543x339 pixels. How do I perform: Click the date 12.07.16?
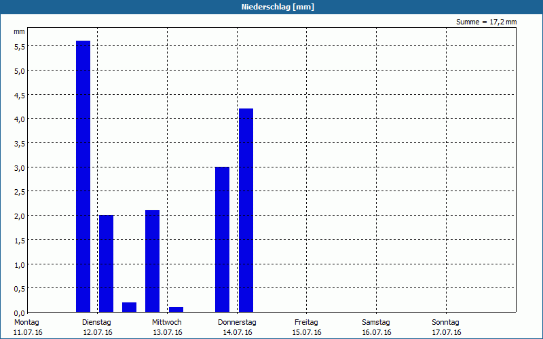coord(98,333)
